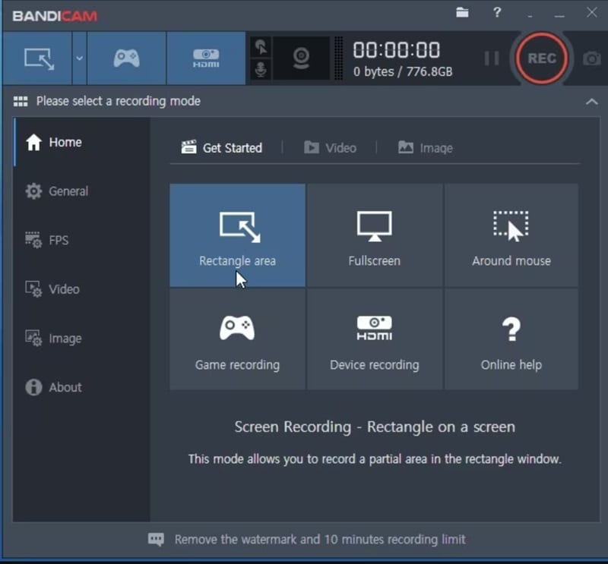Image resolution: width=608 pixels, height=564 pixels.
Task: Open Bandicam help via the question mark
Action: pyautogui.click(x=497, y=13)
